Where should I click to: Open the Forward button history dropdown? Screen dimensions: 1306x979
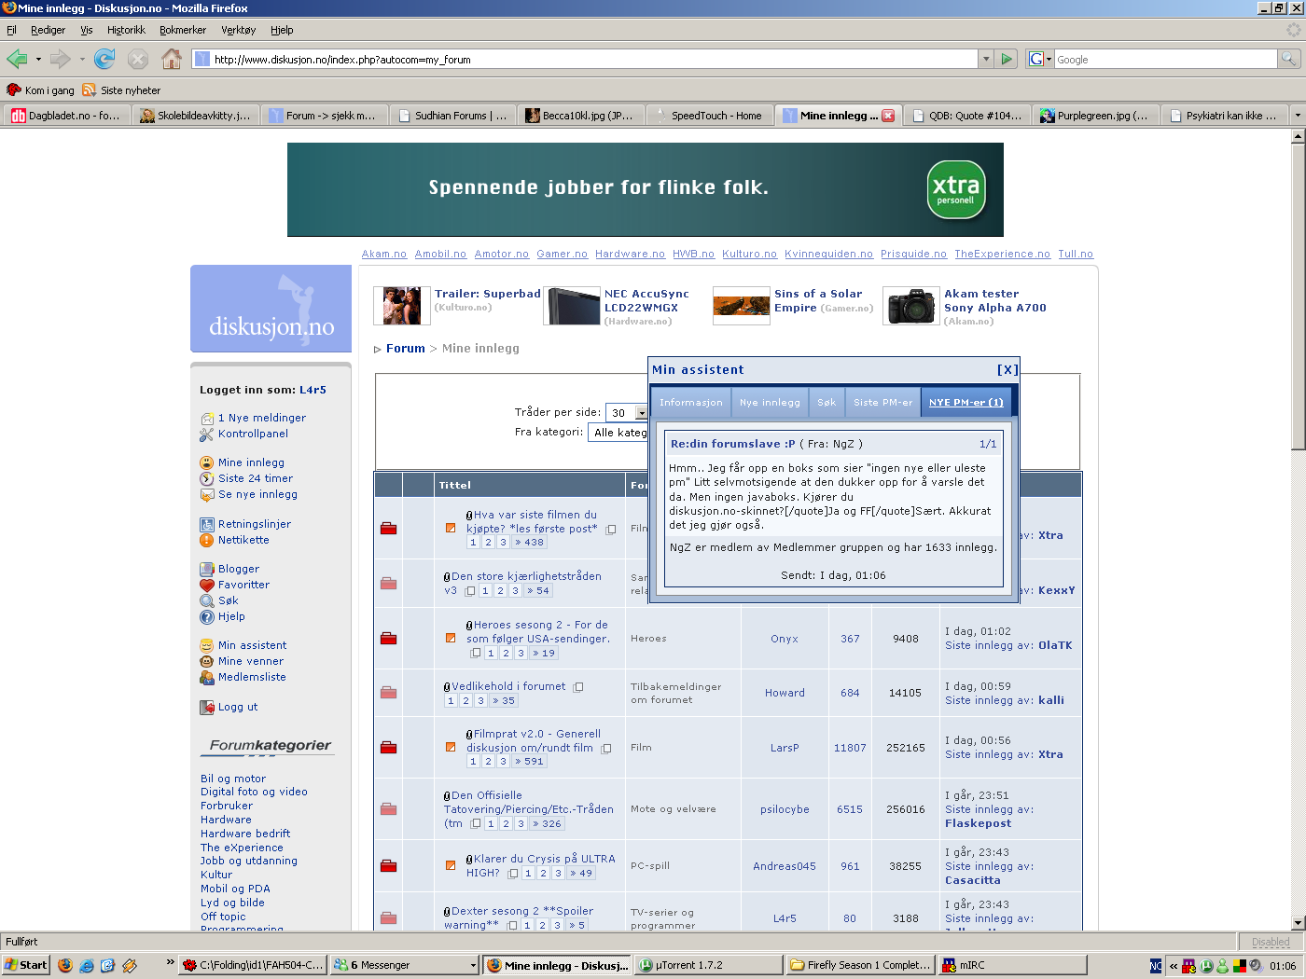(82, 60)
